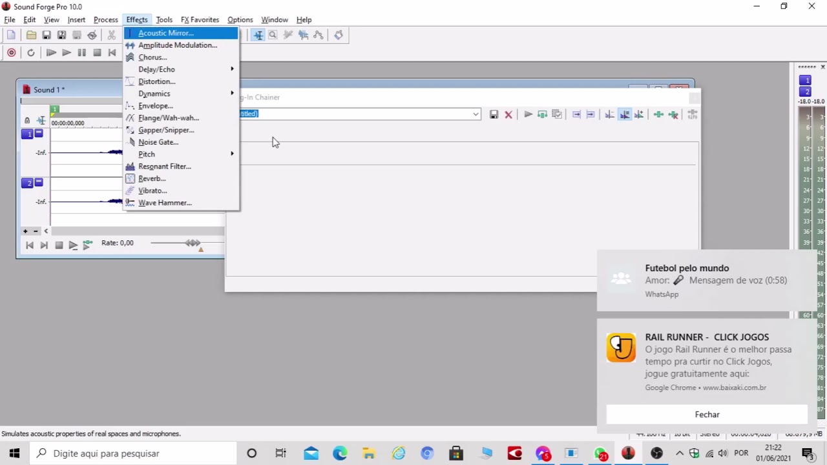Open Envelope effect
827x465 pixels.
pos(182,106)
